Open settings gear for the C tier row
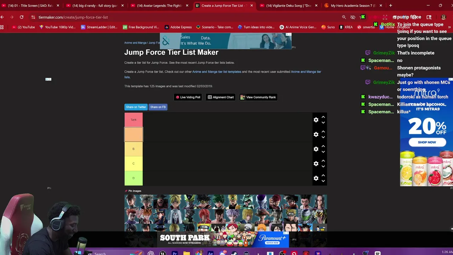The height and width of the screenshot is (255, 453). point(316,164)
